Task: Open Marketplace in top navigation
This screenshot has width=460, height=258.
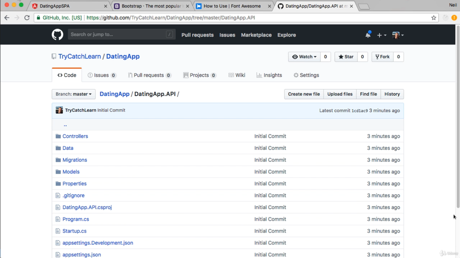Action: 256,35
